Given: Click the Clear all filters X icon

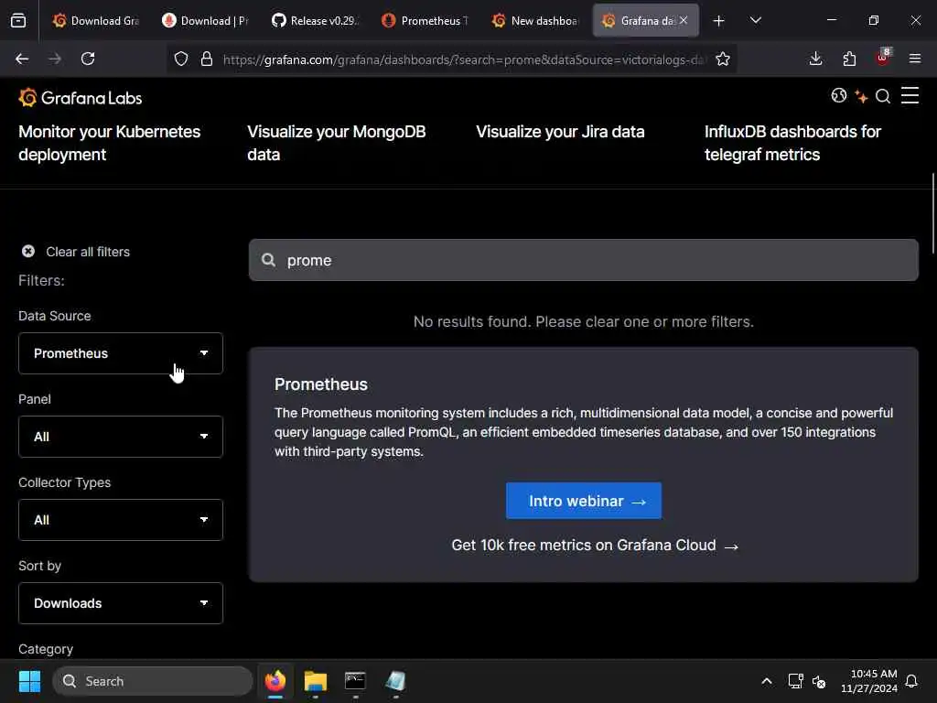Looking at the screenshot, I should [x=28, y=251].
